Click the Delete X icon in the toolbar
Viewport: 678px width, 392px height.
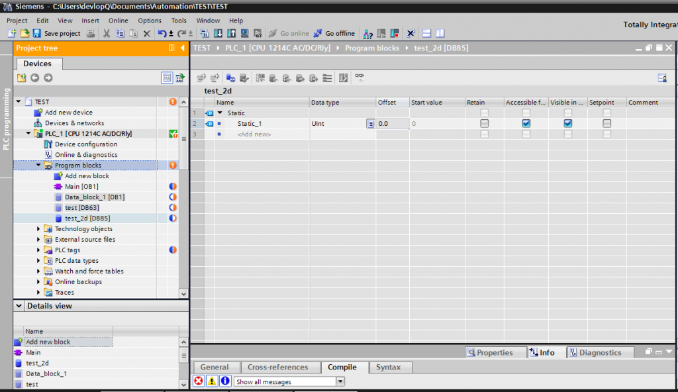coord(146,33)
